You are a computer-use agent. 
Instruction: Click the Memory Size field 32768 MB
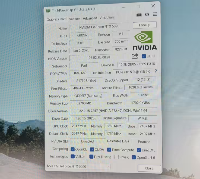84,103
